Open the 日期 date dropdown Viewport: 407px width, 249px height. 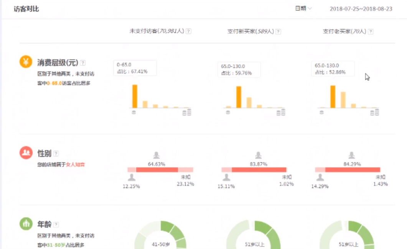tap(303, 8)
